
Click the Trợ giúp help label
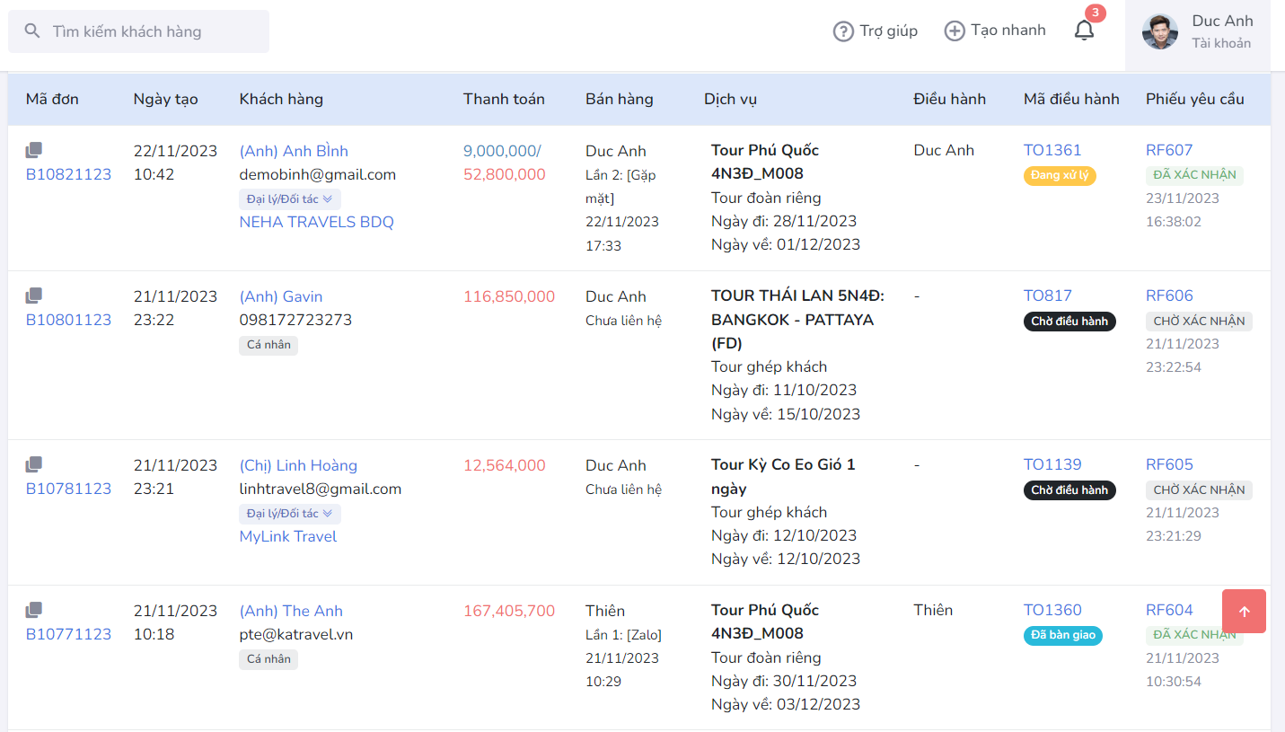point(889,31)
